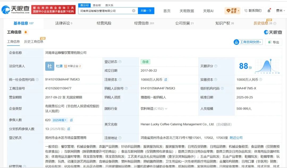287x168 pixels.
Task: Open the 公司发展 tab
Action: [x=184, y=23]
